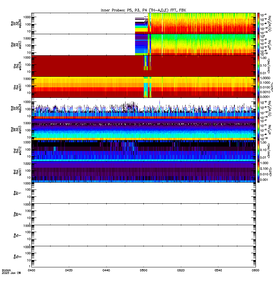Click the 'the fff 2' panel label
Screen dimensions: 273x291
click(x=17, y=214)
